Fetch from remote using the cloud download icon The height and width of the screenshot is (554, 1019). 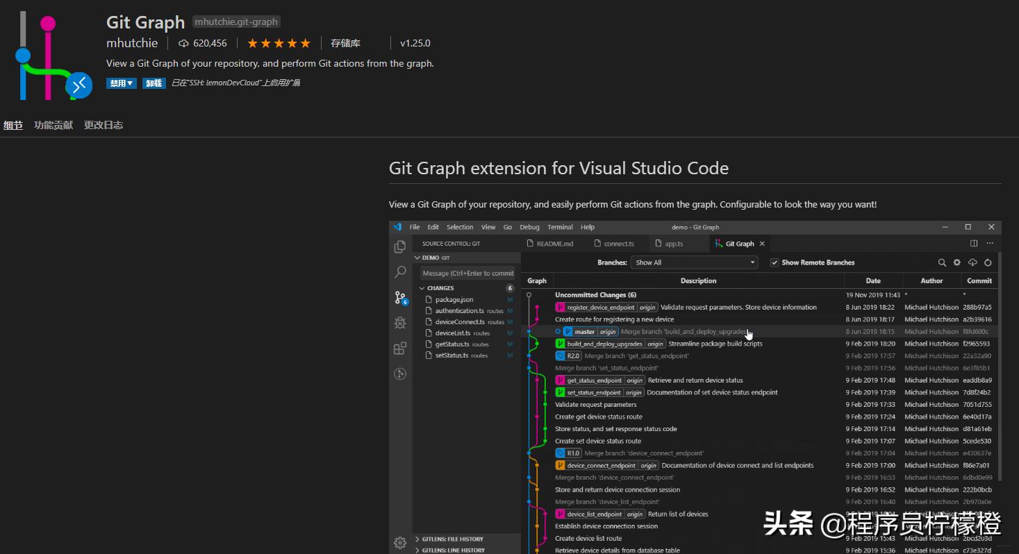point(973,262)
